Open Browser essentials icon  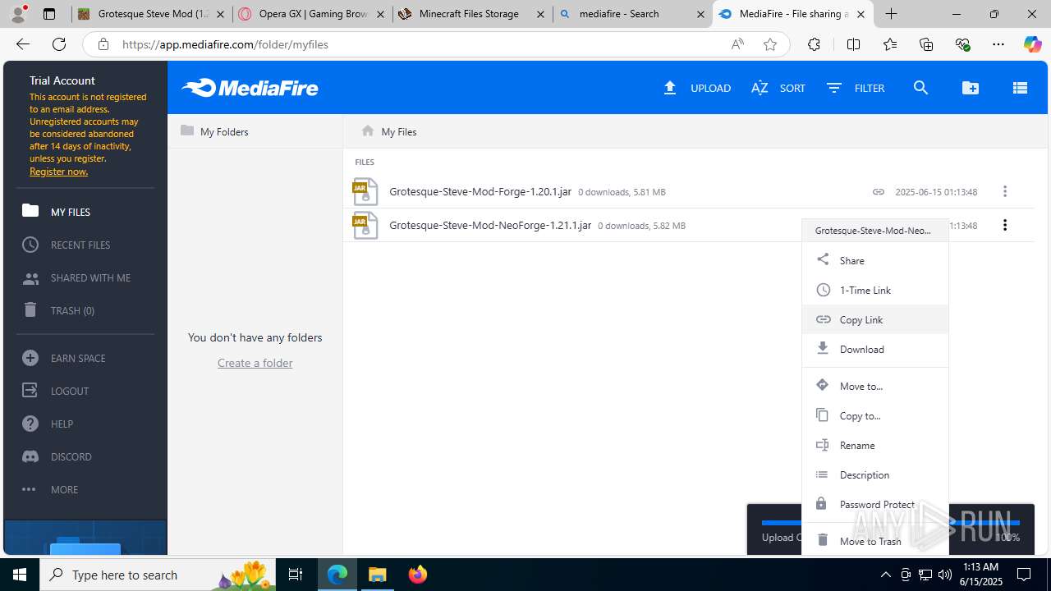(962, 44)
